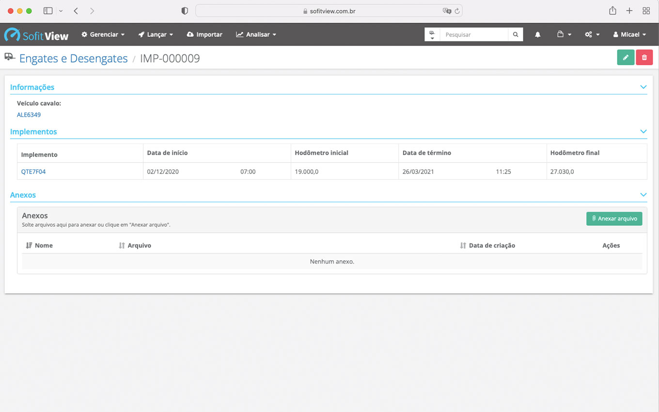This screenshot has width=659, height=412.
Task: Collapse the Anexos section chevron
Action: [x=643, y=195]
